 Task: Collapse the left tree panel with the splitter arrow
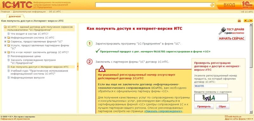(x=78, y=67)
